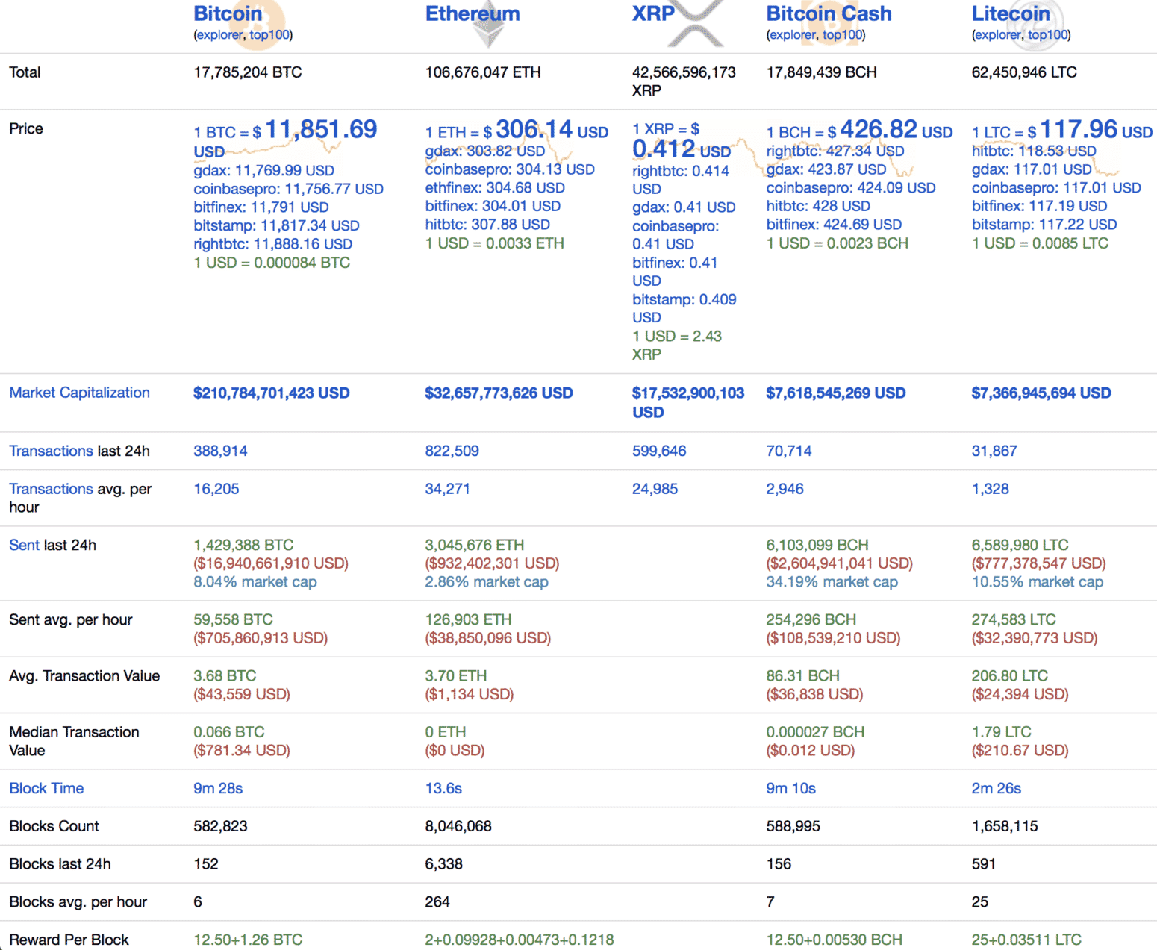
Task: Open the Bitcoin Cash heading link
Action: click(829, 13)
